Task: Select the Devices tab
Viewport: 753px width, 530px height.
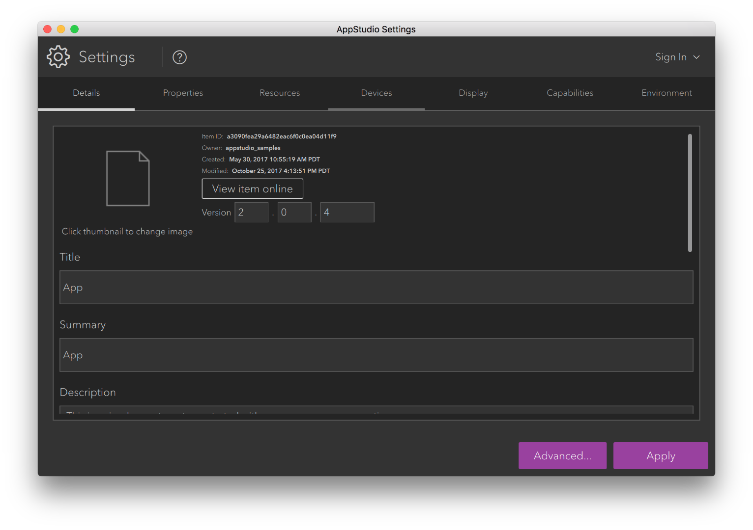Action: (x=376, y=93)
